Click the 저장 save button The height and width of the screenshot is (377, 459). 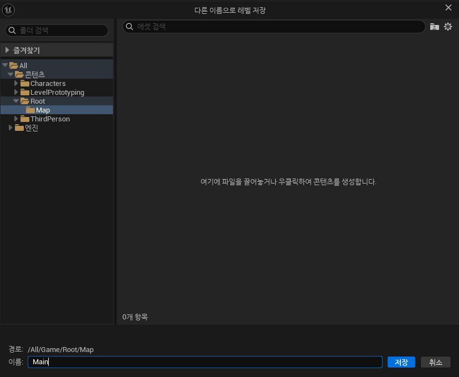pyautogui.click(x=401, y=362)
